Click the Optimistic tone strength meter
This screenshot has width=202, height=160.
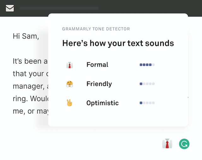pos(147,103)
